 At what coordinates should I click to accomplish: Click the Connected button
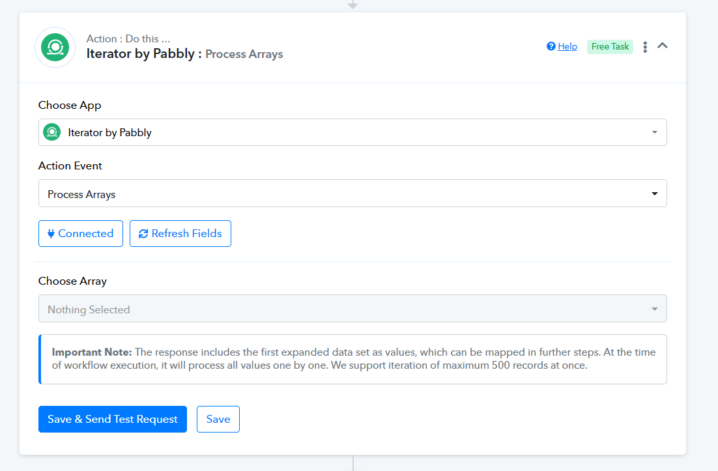coord(81,233)
